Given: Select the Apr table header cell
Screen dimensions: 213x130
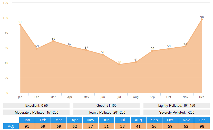Looking at the screenshot, I should (x=75, y=120).
